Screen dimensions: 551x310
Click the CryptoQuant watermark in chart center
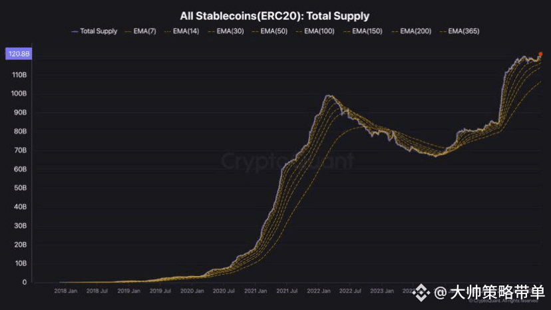pyautogui.click(x=287, y=162)
